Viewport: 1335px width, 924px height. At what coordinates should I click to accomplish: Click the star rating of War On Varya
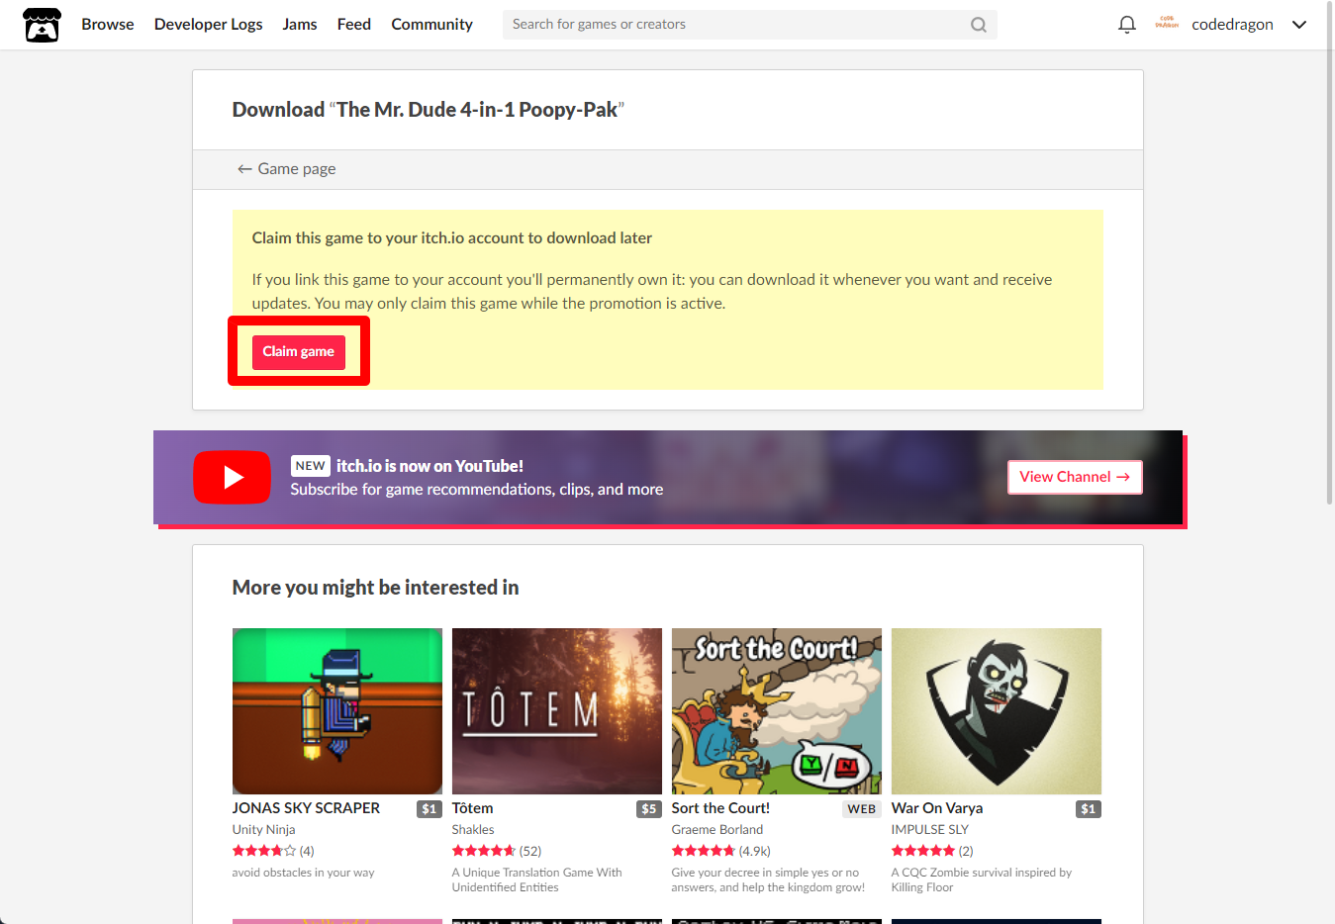923,851
